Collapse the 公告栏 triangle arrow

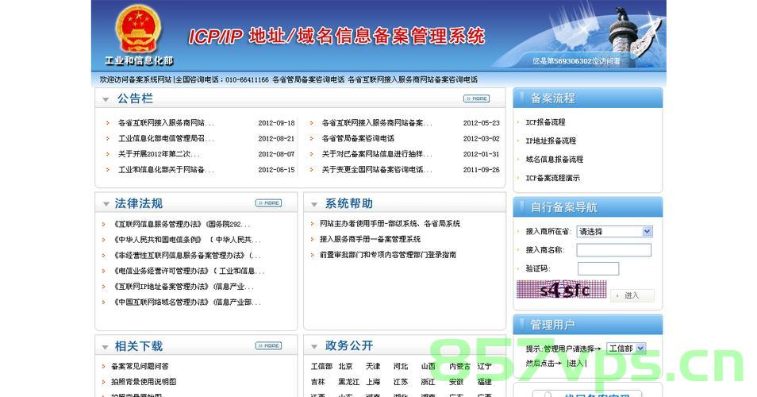[x=106, y=99]
